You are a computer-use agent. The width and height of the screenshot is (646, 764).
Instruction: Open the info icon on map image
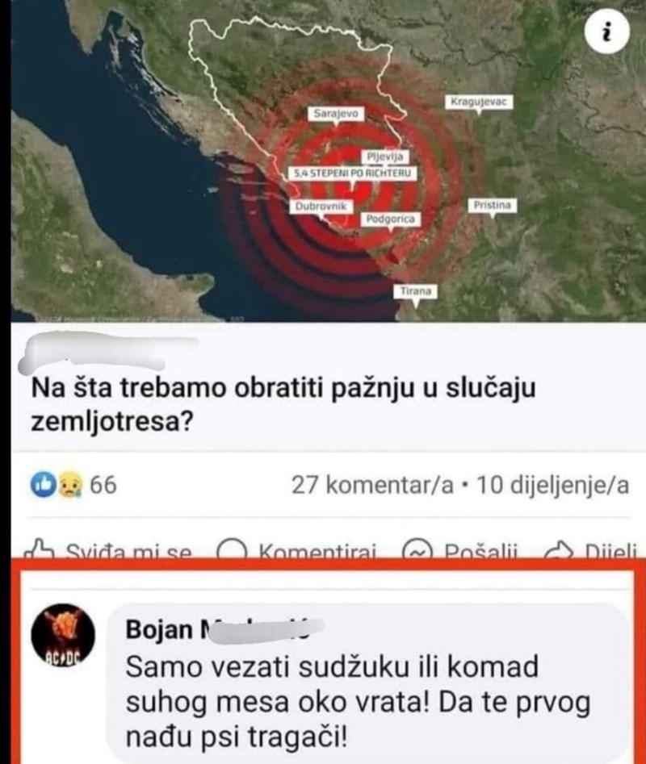[606, 32]
